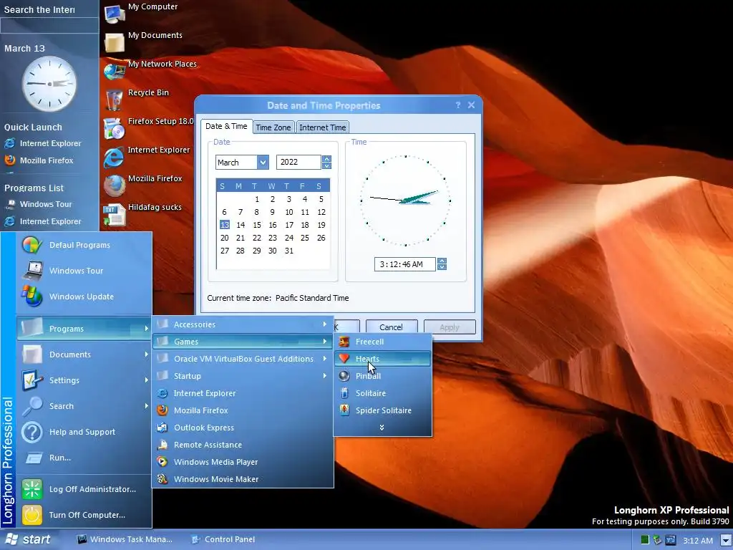Click the sidebar analog clock
The height and width of the screenshot is (550, 733).
coord(49,84)
